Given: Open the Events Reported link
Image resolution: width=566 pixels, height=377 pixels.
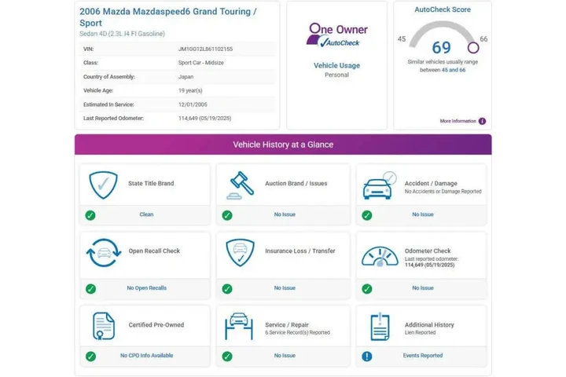Looking at the screenshot, I should click(x=423, y=355).
